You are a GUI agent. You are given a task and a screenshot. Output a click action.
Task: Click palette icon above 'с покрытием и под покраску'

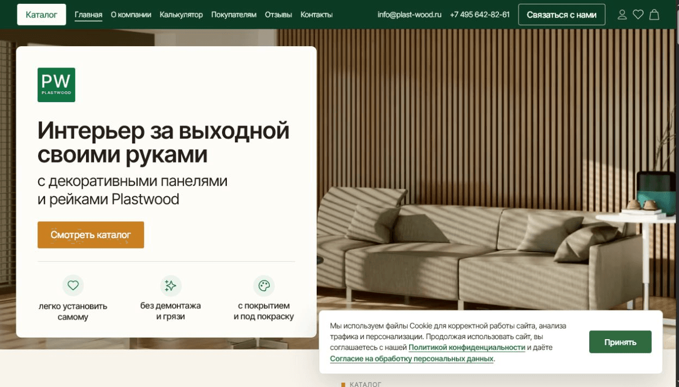(x=264, y=285)
